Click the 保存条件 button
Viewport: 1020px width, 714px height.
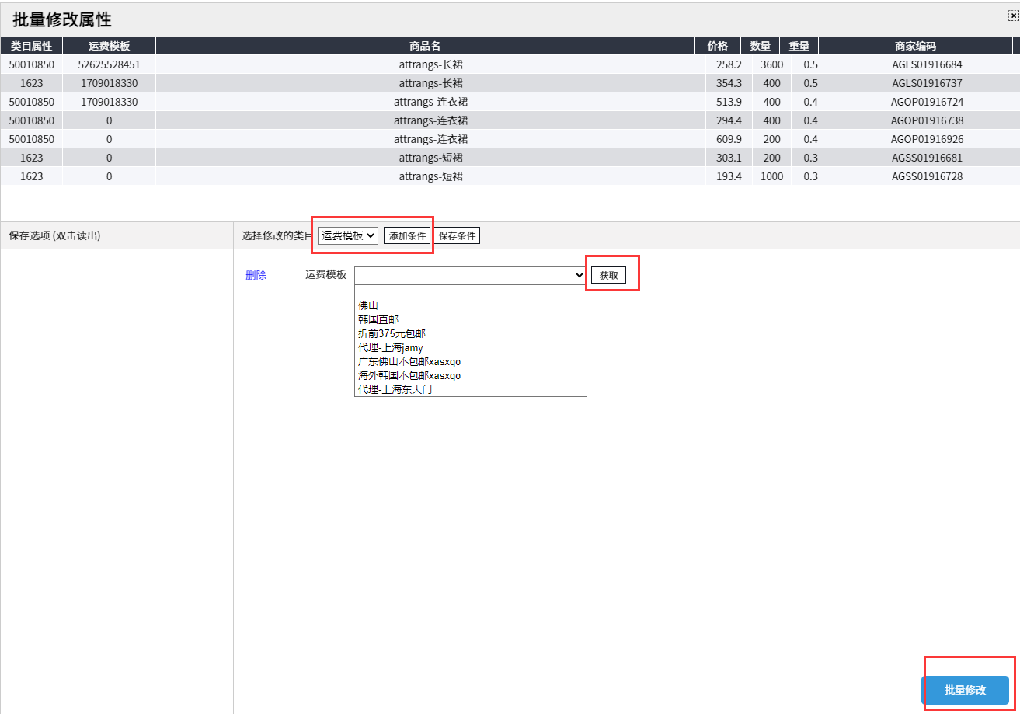click(457, 235)
